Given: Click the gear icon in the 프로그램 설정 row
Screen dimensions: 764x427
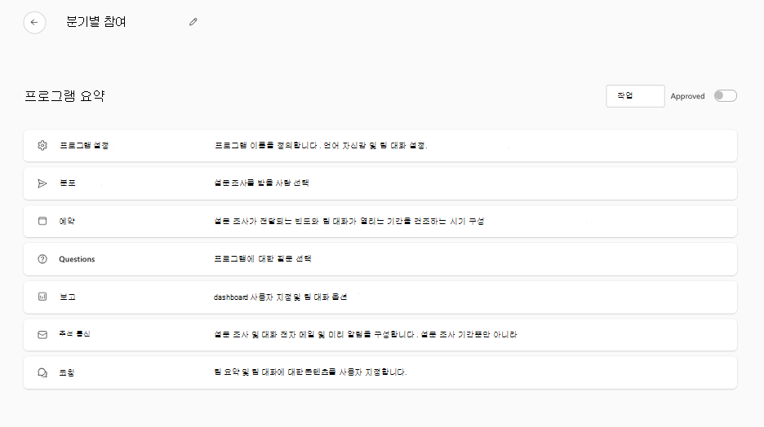Looking at the screenshot, I should 42,145.
